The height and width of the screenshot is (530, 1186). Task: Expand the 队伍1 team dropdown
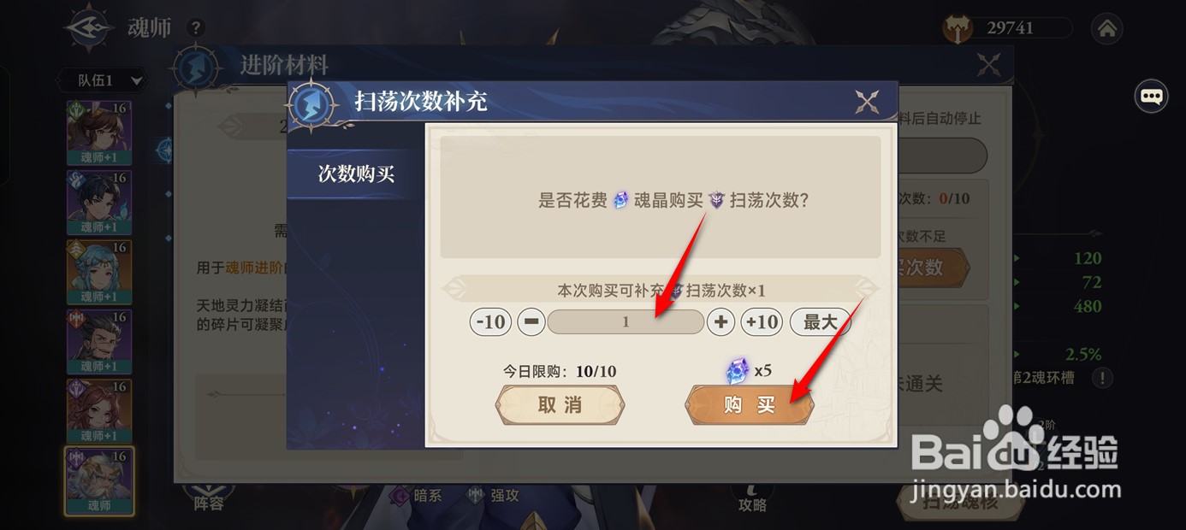click(101, 80)
